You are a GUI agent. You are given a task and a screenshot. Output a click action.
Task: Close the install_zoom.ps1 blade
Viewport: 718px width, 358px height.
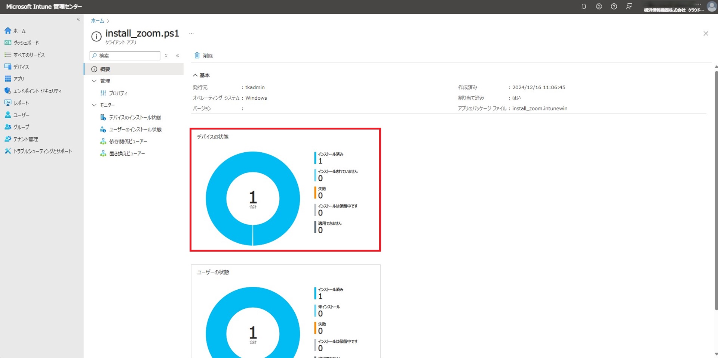[x=706, y=34]
